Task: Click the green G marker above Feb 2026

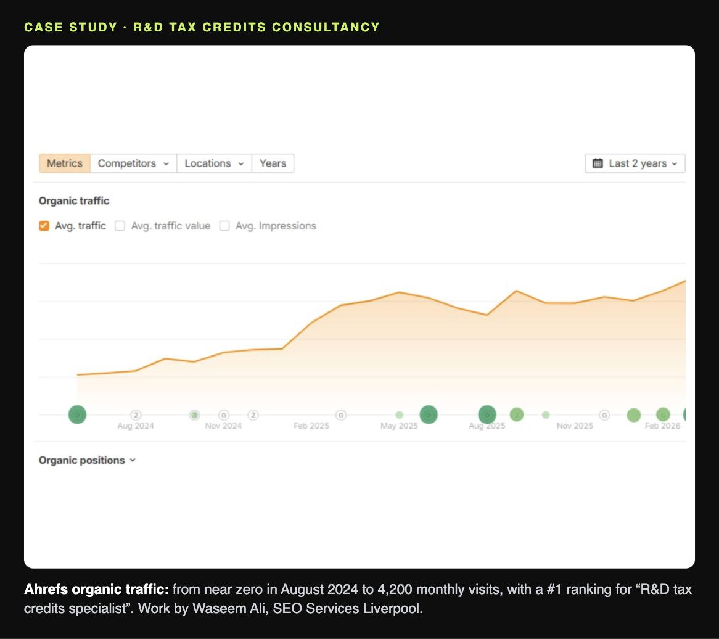Action: tap(663, 414)
